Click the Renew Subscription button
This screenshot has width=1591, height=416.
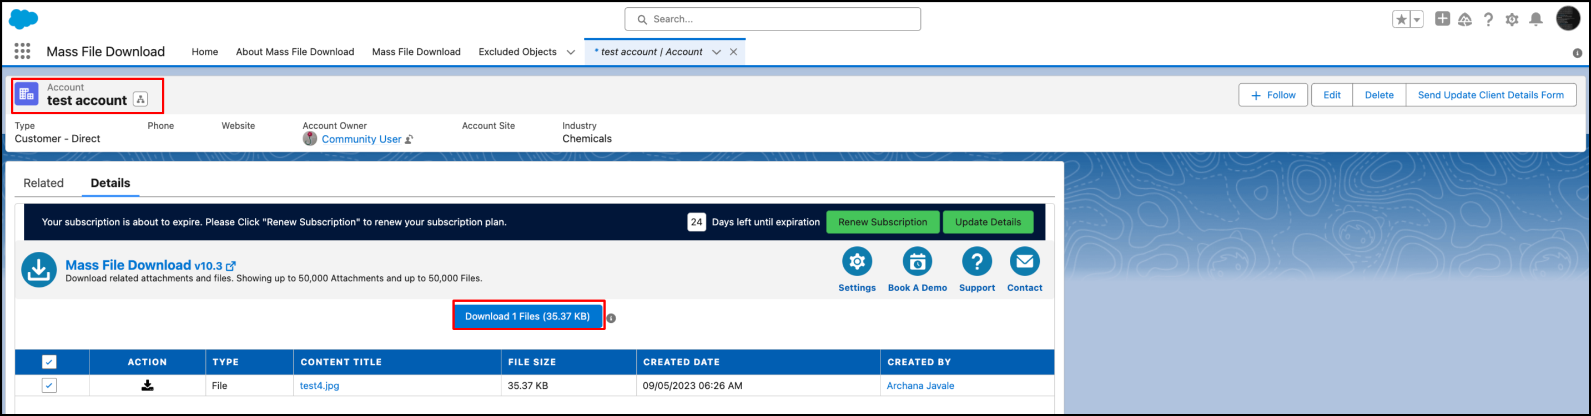883,222
